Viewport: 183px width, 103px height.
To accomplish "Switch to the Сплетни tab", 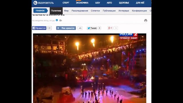I will (x=95, y=11).
